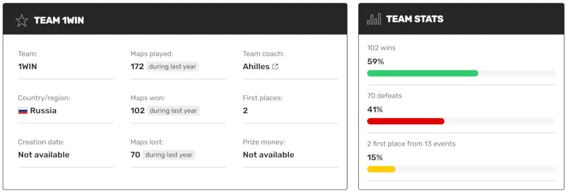Click '2 first place from 13 events' text
568x194 pixels.
(411, 143)
